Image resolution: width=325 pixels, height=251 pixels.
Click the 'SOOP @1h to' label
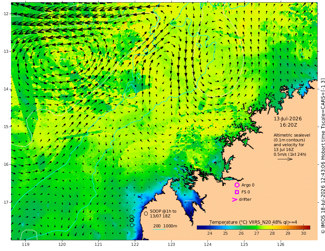pyautogui.click(x=163, y=211)
